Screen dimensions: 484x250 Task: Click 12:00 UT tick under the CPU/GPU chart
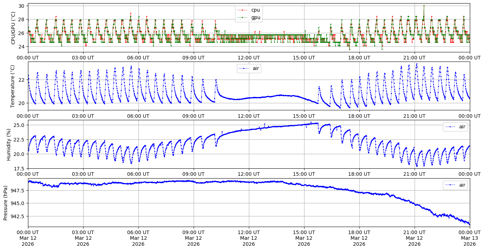tap(249, 57)
